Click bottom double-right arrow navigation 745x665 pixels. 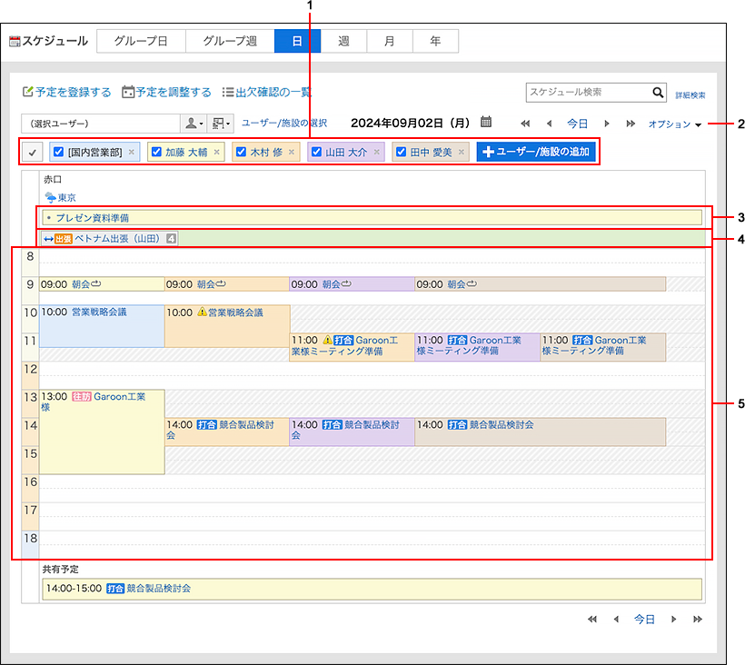tap(698, 619)
